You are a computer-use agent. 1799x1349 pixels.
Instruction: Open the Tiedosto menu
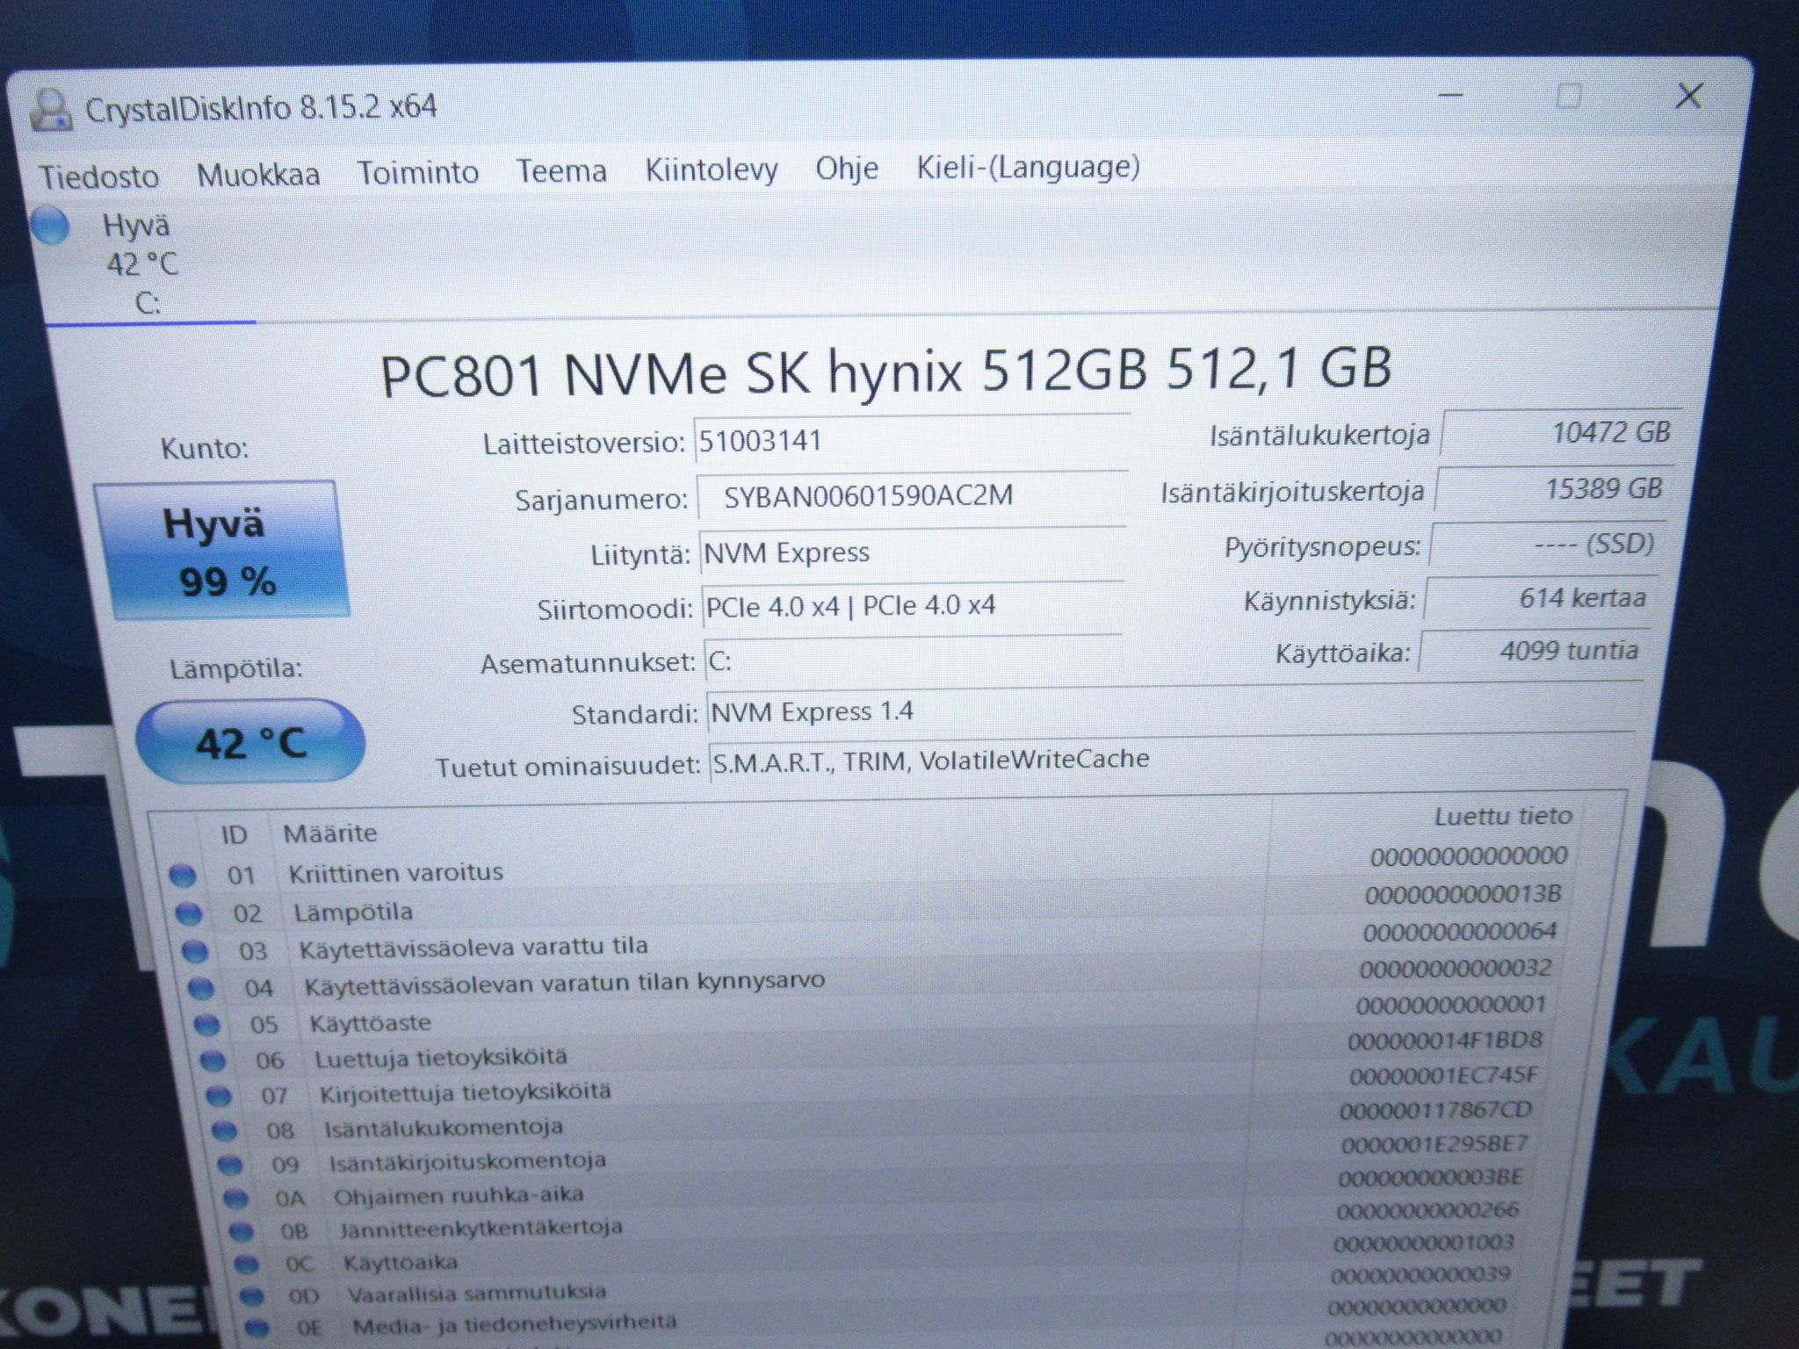[x=99, y=177]
